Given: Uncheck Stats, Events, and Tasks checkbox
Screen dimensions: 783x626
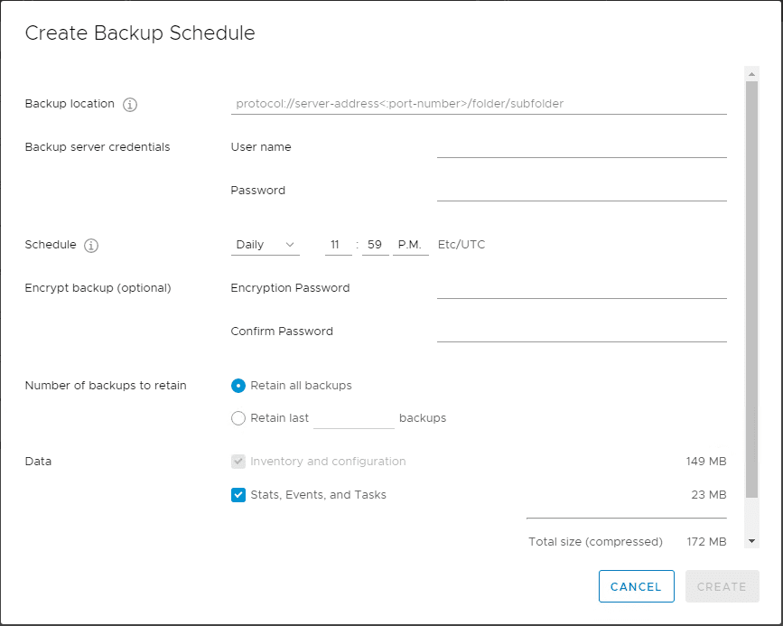Looking at the screenshot, I should pos(238,495).
